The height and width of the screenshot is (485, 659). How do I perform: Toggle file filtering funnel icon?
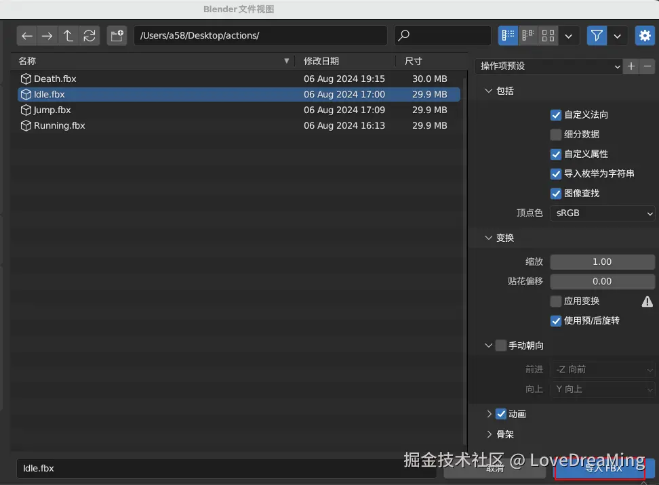point(597,36)
